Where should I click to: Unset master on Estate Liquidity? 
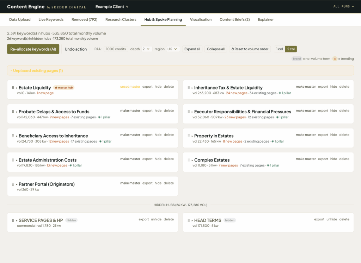(130, 87)
